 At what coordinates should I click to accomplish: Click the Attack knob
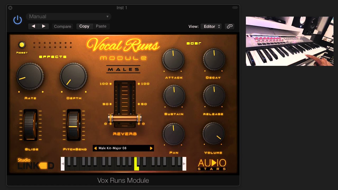pyautogui.click(x=173, y=59)
